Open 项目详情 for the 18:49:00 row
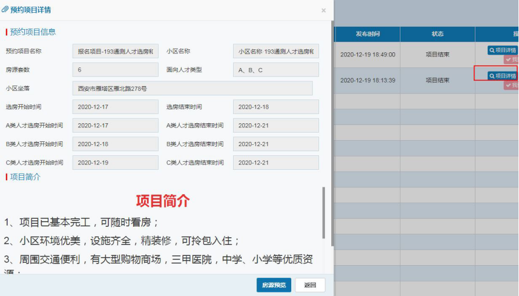 (503, 51)
